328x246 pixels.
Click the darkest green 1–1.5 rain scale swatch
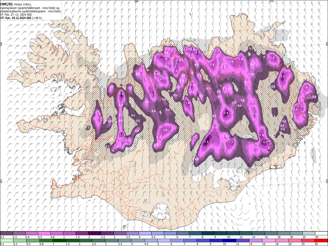click(x=59, y=240)
